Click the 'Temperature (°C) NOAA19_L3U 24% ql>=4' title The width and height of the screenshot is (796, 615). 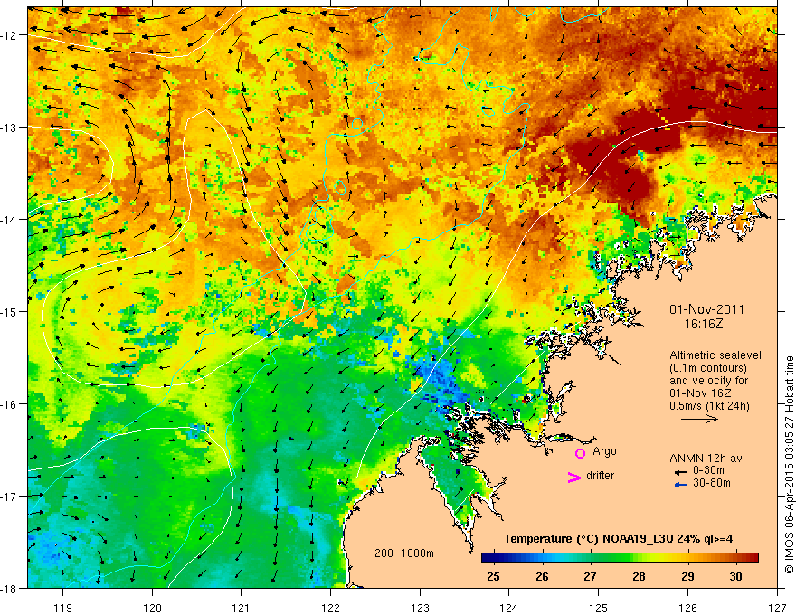click(618, 539)
